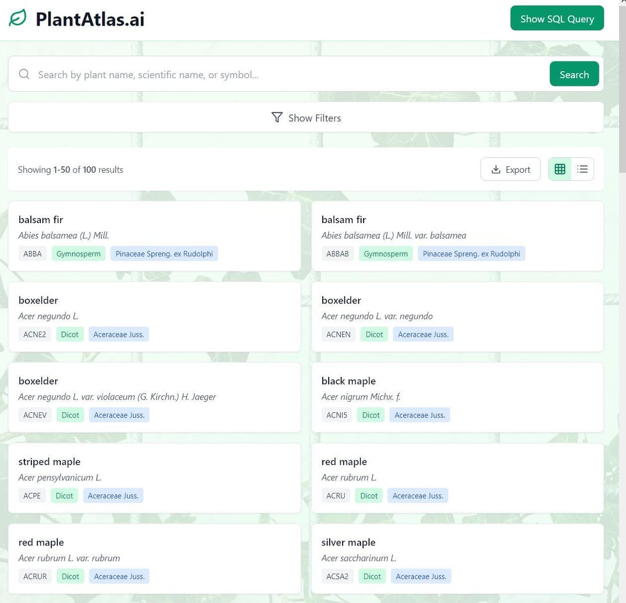The width and height of the screenshot is (626, 603).
Task: Click Aceraceae Juss. tag on red maple ACRU
Action: click(417, 496)
